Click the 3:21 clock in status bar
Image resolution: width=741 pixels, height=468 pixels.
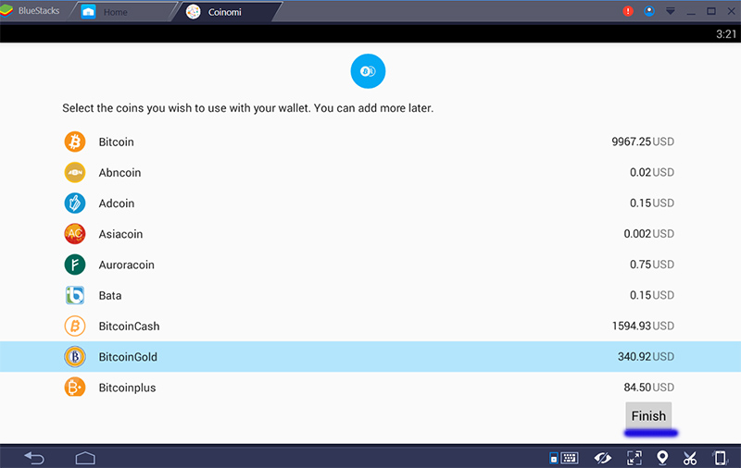pos(726,34)
